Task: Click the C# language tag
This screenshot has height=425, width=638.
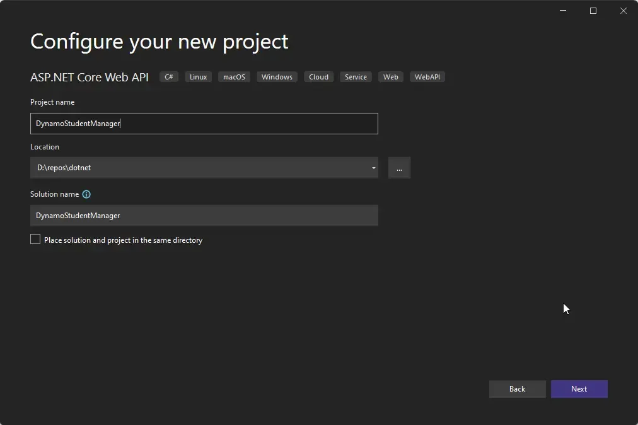Action: click(x=168, y=76)
